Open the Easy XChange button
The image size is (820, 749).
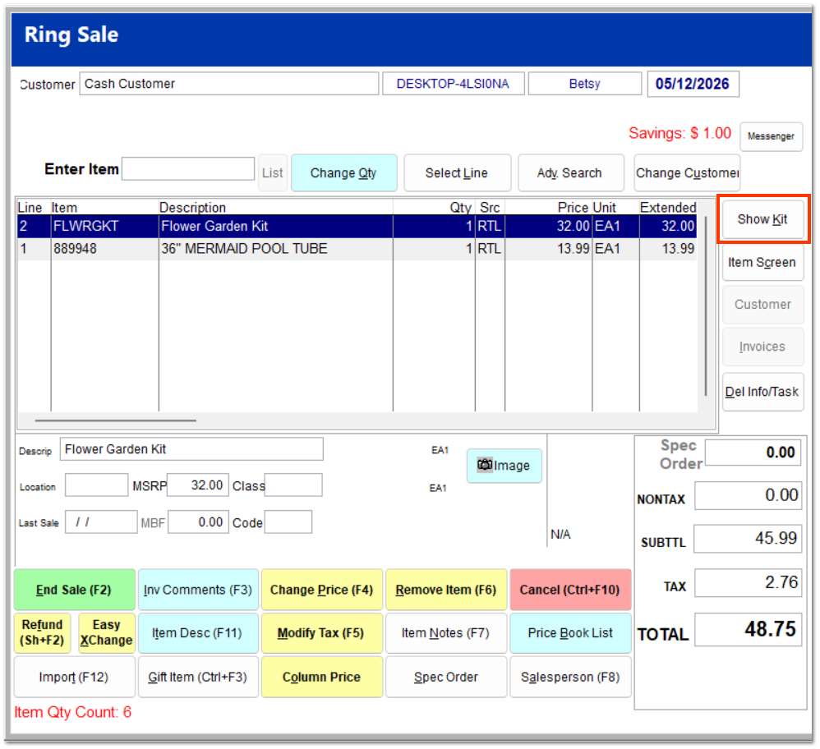pyautogui.click(x=107, y=633)
